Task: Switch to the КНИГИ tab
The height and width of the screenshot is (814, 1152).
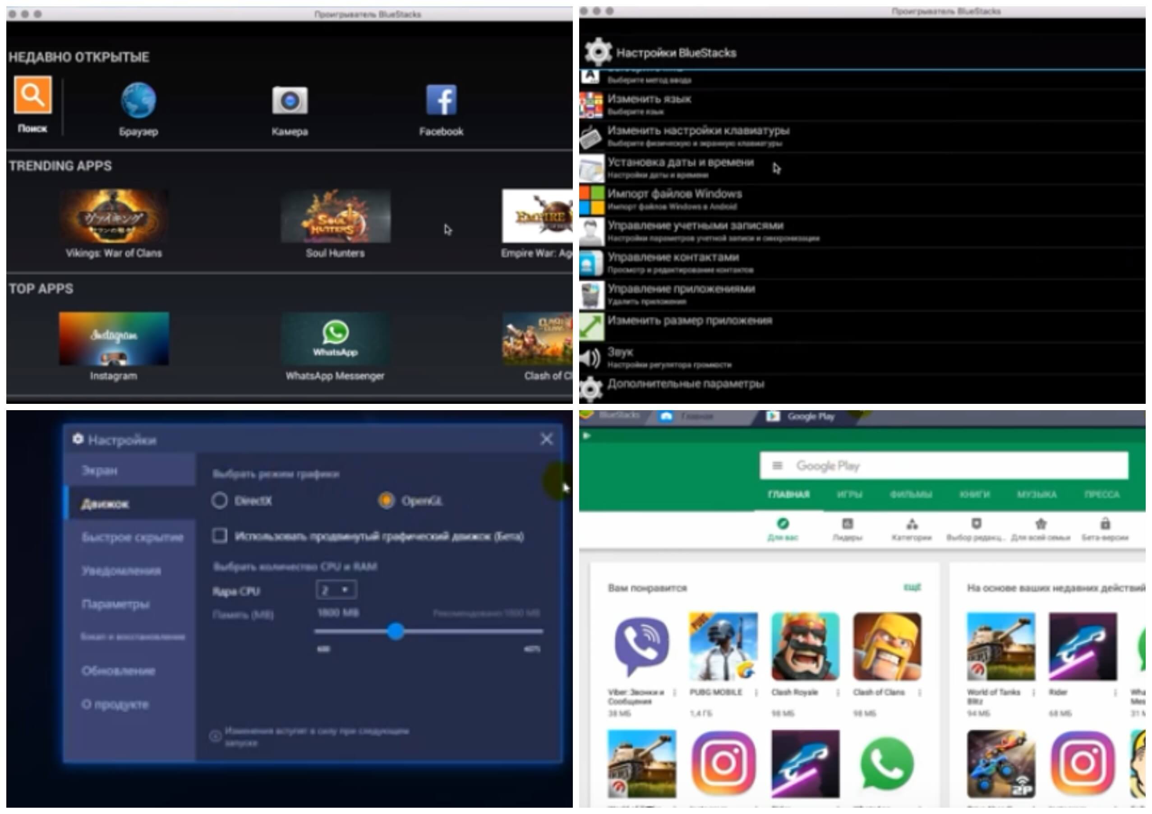Action: click(975, 494)
